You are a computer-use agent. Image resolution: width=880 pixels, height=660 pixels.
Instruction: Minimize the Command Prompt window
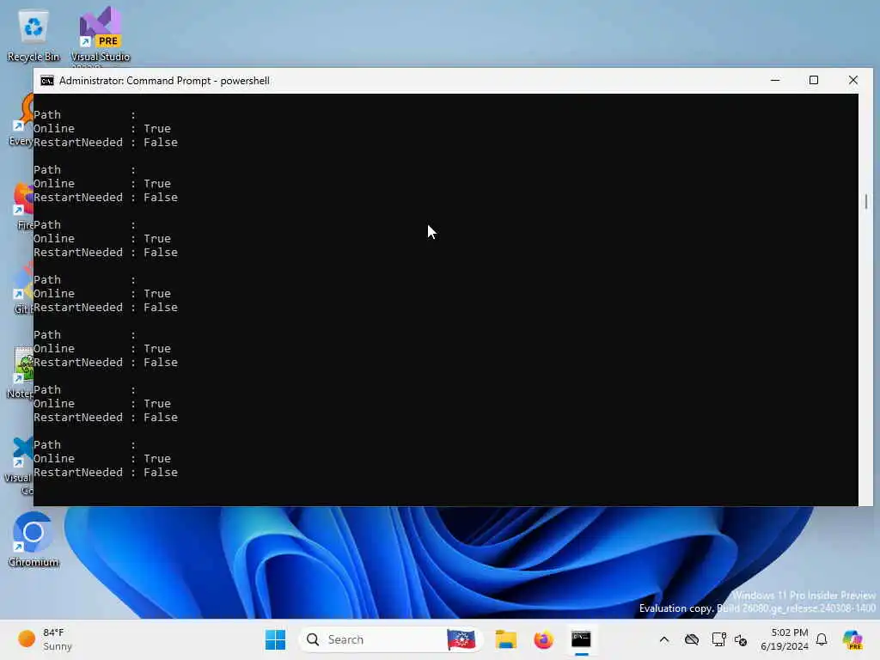point(775,80)
